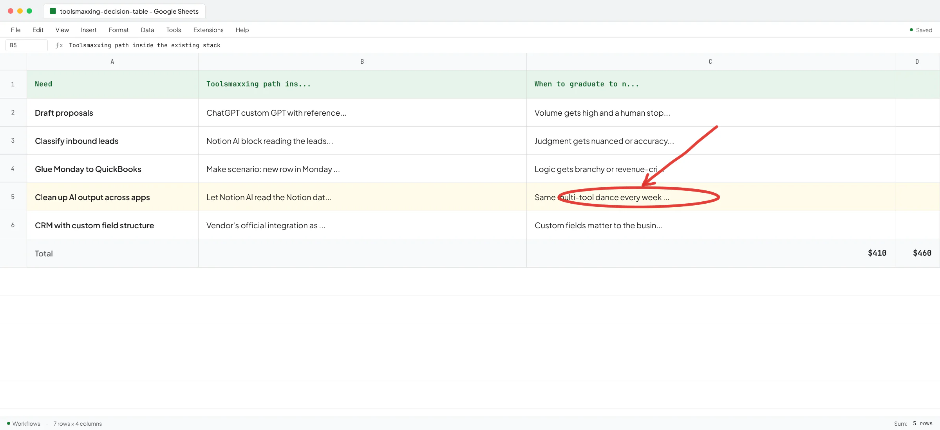The height and width of the screenshot is (430, 940).
Task: Click the 'Need' header cell
Action: [112, 84]
